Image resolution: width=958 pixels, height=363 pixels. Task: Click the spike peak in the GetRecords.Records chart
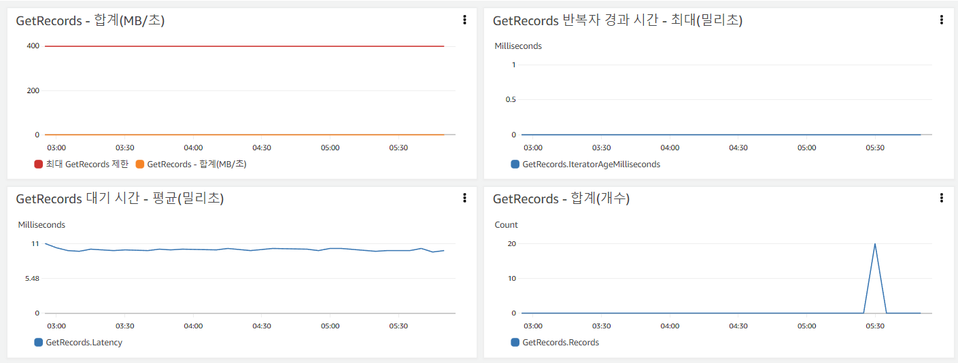(874, 244)
